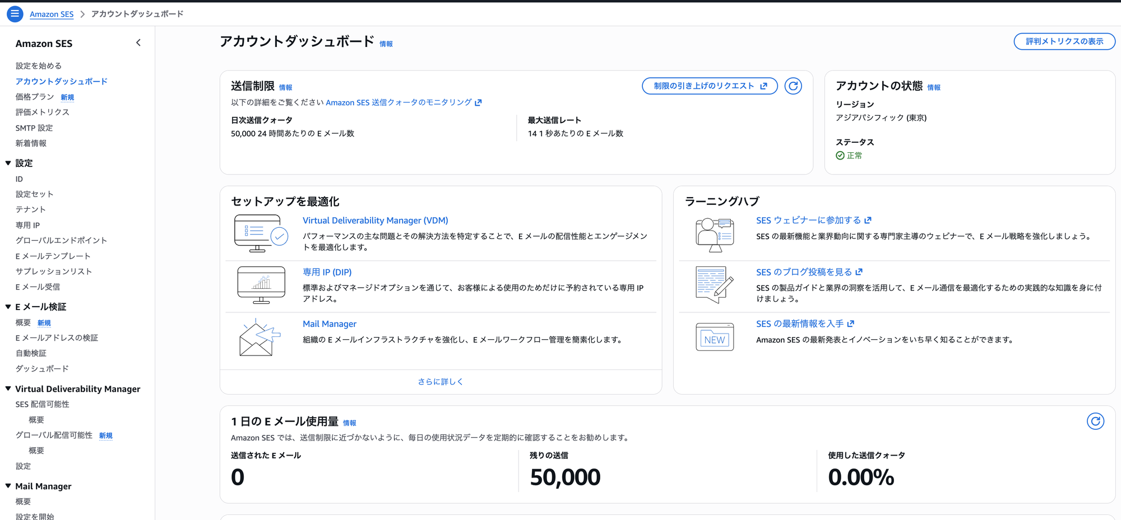
Task: Open 自動検証 in the sidebar
Action: click(31, 353)
